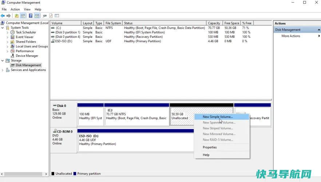Expand Services and Applications node

click(3, 70)
